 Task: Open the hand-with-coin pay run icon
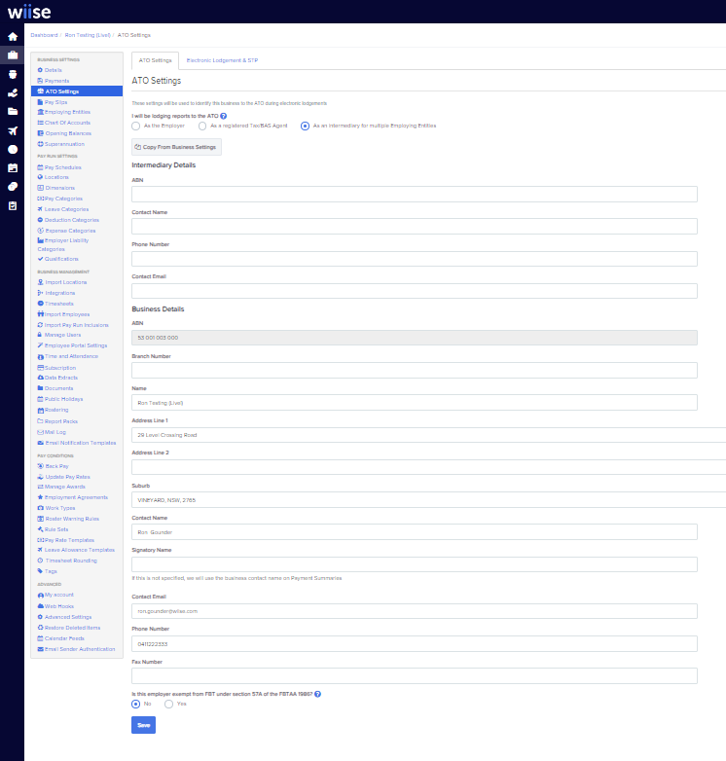[x=13, y=92]
